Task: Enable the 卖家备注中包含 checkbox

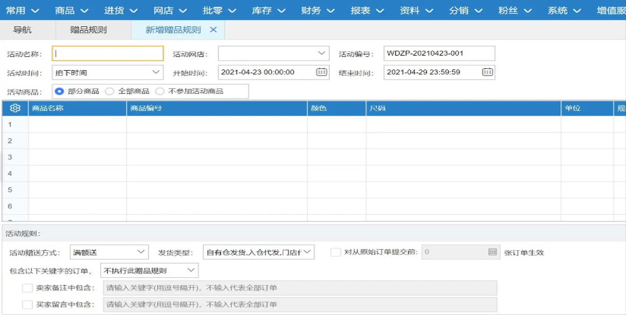Action: 27,288
